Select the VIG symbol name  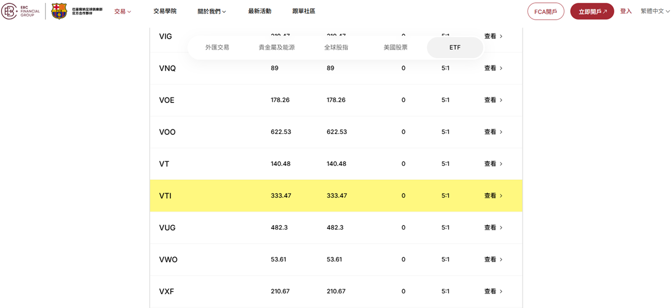click(x=166, y=36)
